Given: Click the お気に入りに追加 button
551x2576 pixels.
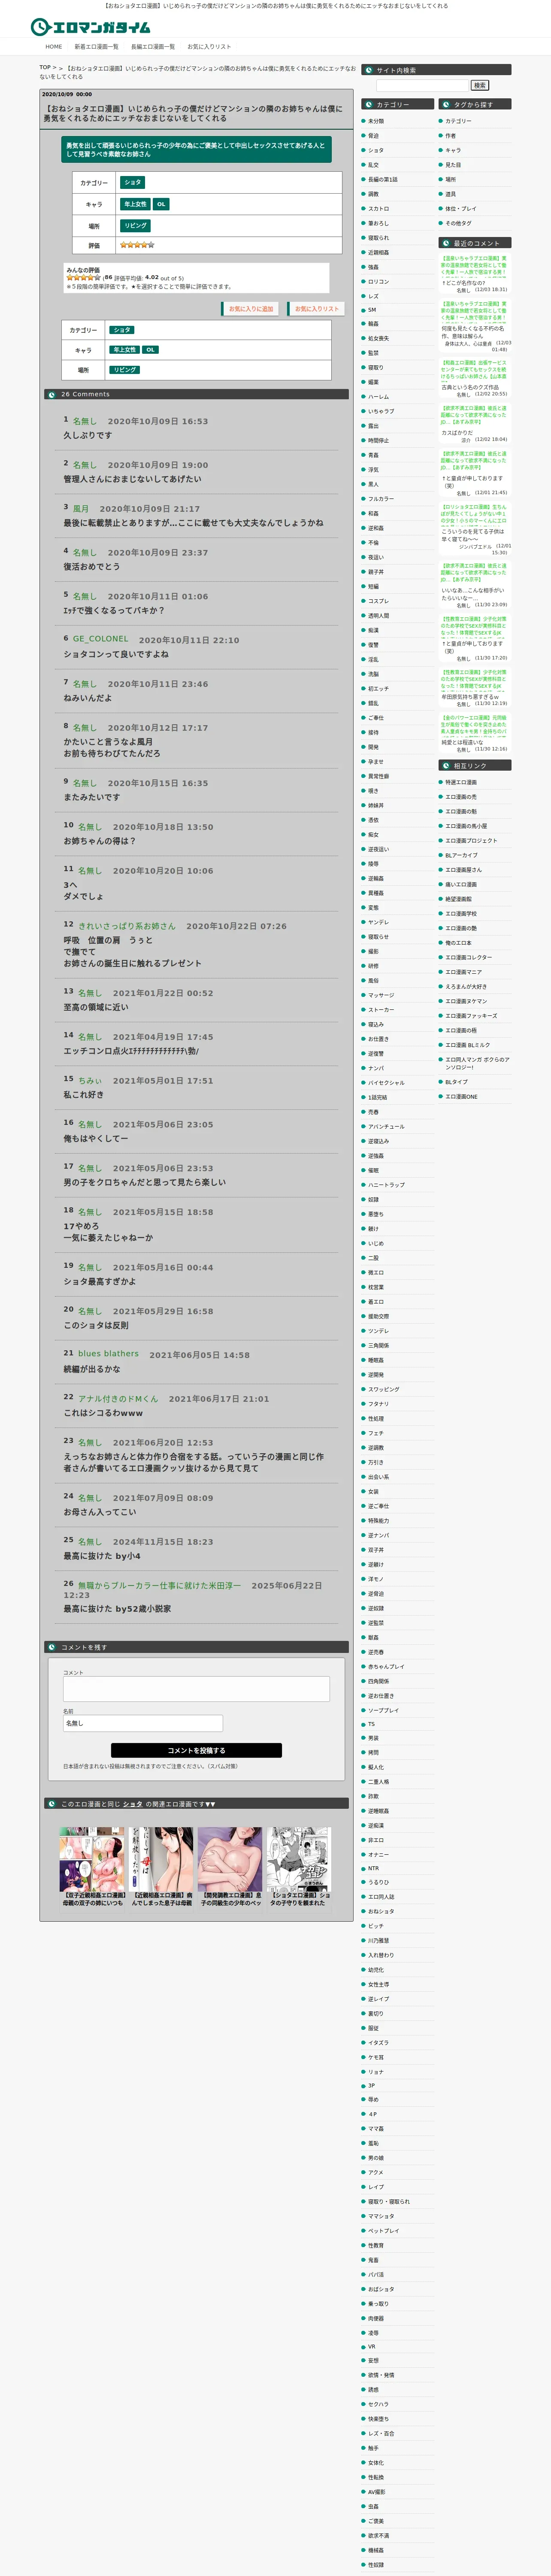Looking at the screenshot, I should 250,309.
